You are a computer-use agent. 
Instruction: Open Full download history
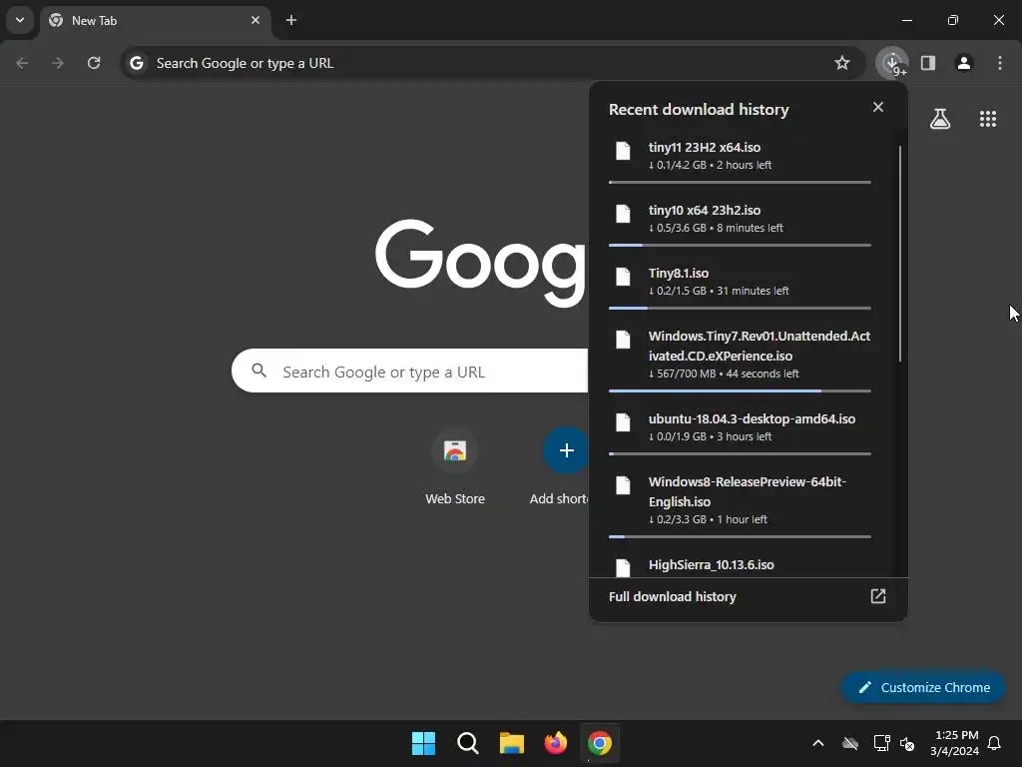tap(749, 597)
